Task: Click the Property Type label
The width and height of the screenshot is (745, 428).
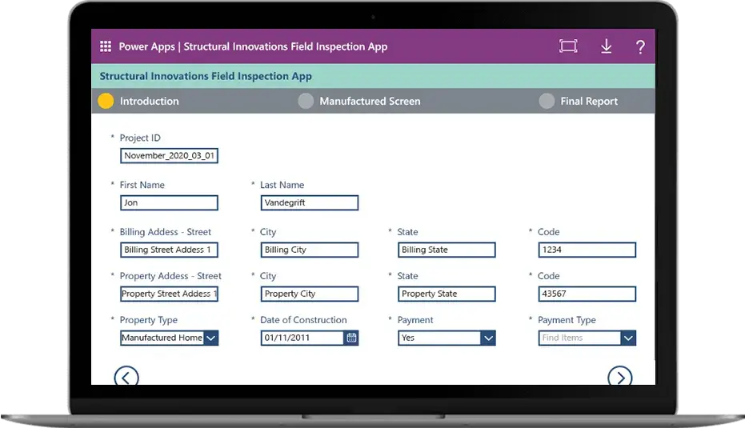Action: [x=149, y=320]
